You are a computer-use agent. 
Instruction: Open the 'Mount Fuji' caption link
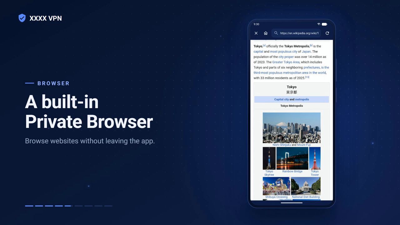point(304,145)
